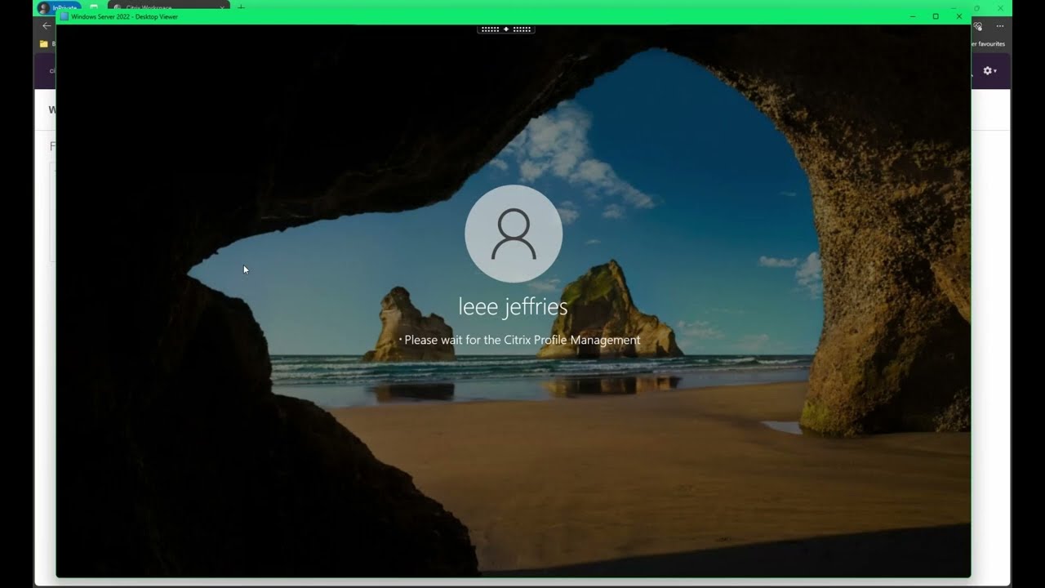Click the tab actions icon beside InPrivate
The image size is (1045, 588).
[94, 8]
